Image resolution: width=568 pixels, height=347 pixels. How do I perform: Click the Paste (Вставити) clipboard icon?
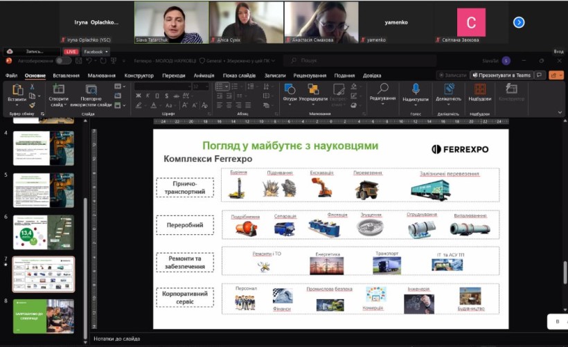pyautogui.click(x=17, y=89)
